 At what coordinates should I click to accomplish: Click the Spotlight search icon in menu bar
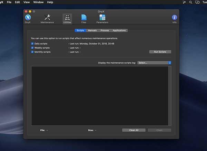coord(190,2)
